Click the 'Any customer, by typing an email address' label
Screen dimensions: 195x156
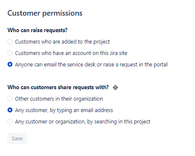coord(64,110)
